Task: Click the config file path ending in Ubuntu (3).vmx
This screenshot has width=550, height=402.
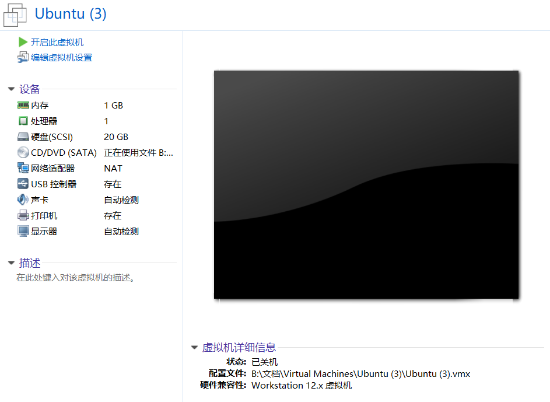Action: pyautogui.click(x=361, y=374)
